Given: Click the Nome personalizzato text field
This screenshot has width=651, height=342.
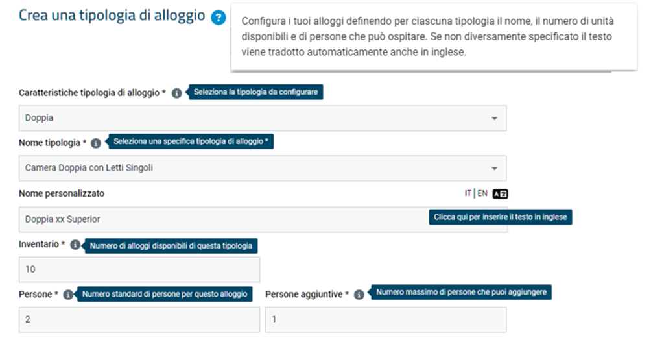Looking at the screenshot, I should tap(224, 219).
